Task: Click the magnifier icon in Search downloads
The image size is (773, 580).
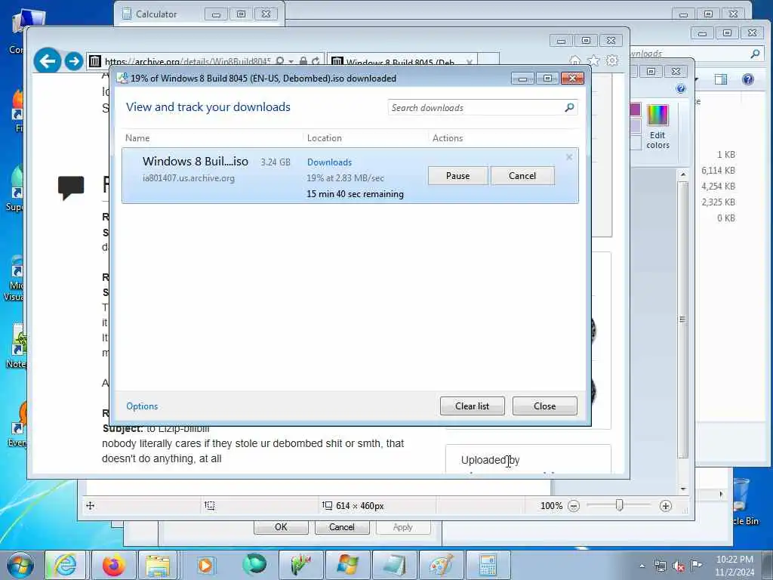Action: tap(569, 107)
